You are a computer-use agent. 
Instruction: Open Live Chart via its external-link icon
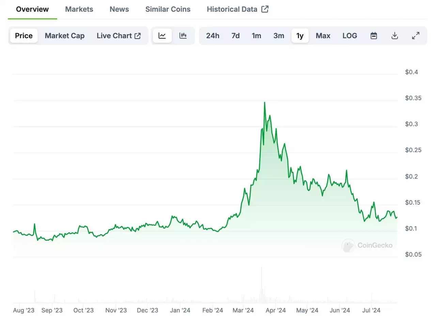coord(138,35)
